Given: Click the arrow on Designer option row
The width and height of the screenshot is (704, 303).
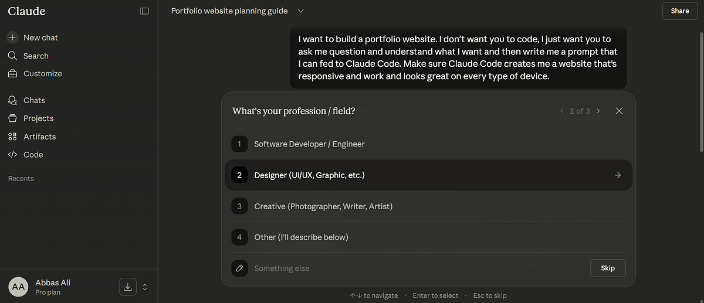Looking at the screenshot, I should click(618, 175).
